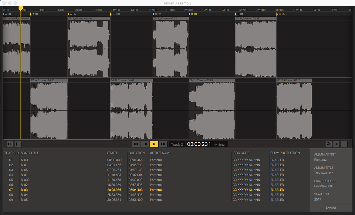Start playback with the yellow play button

(154, 144)
